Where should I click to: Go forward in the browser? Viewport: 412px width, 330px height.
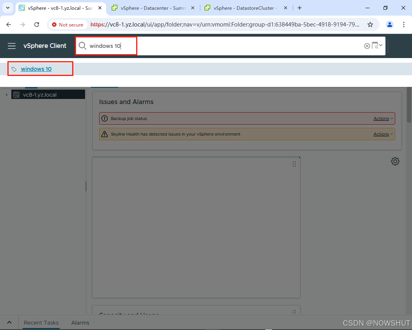pos(23,25)
